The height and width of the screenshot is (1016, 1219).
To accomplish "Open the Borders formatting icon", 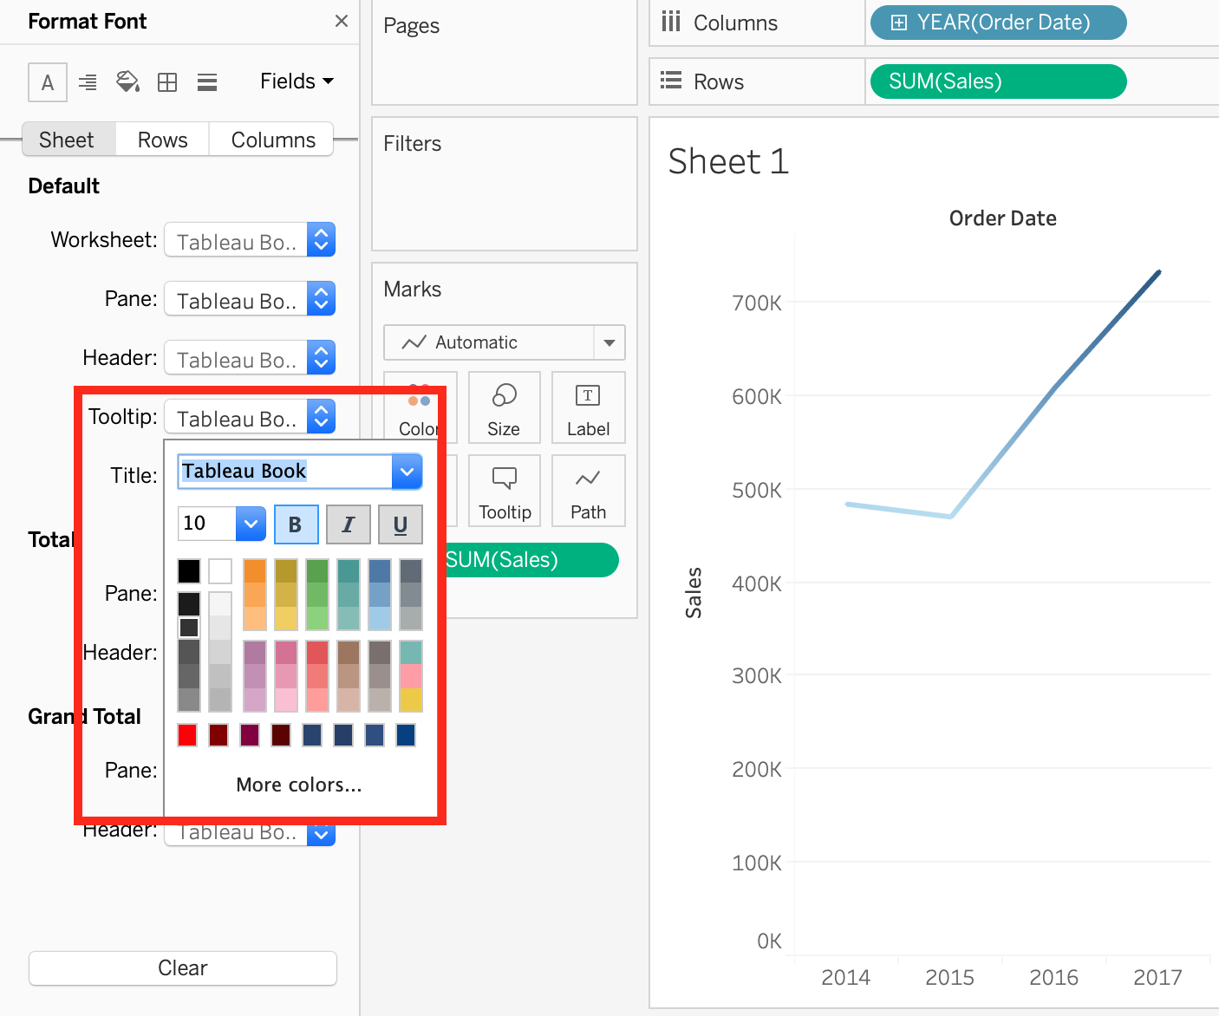I will (167, 82).
